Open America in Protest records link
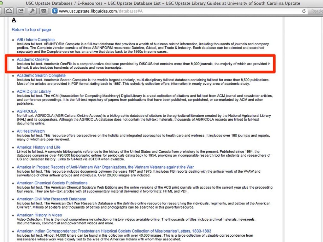 tap(105, 167)
